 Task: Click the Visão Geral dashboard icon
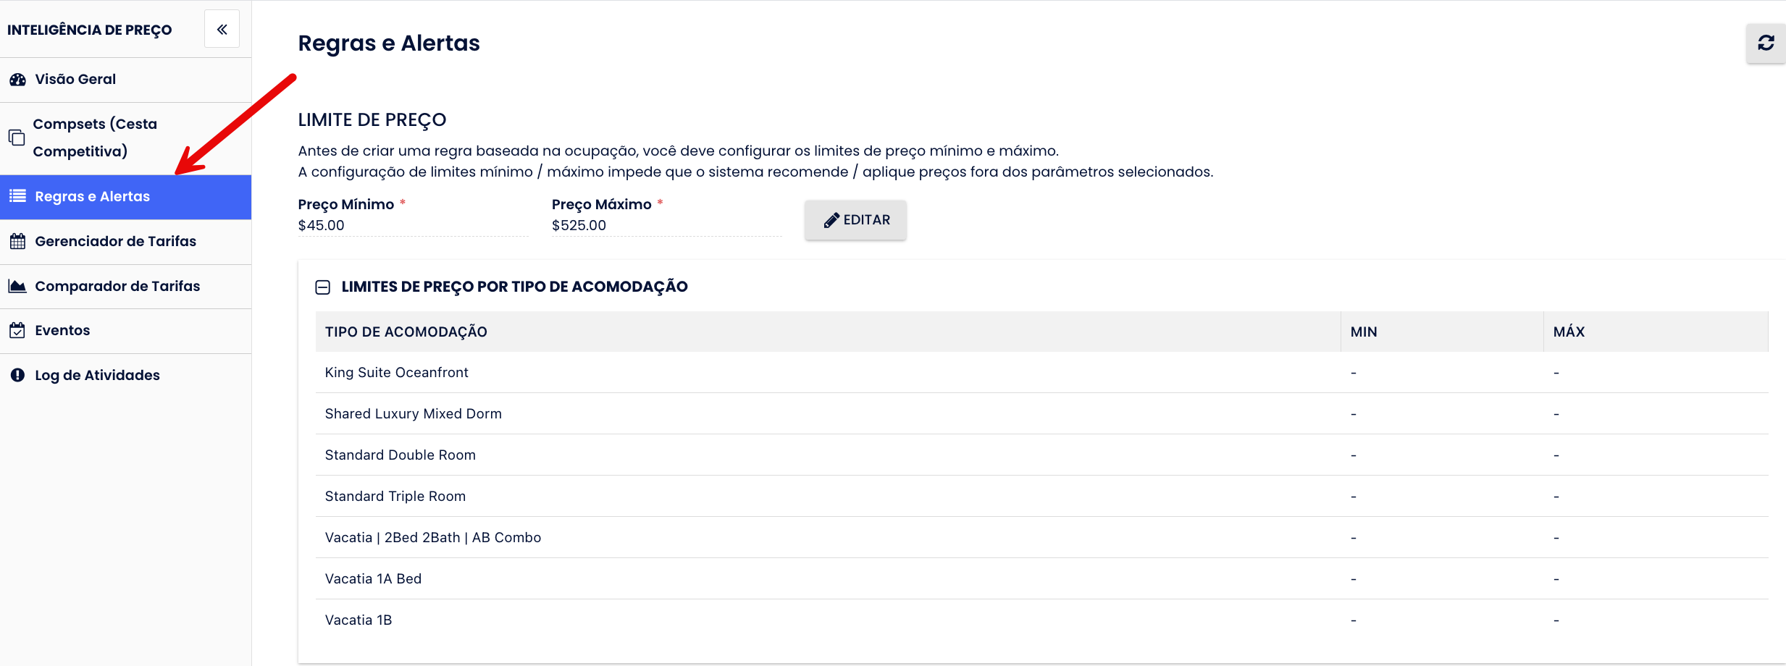(x=17, y=80)
